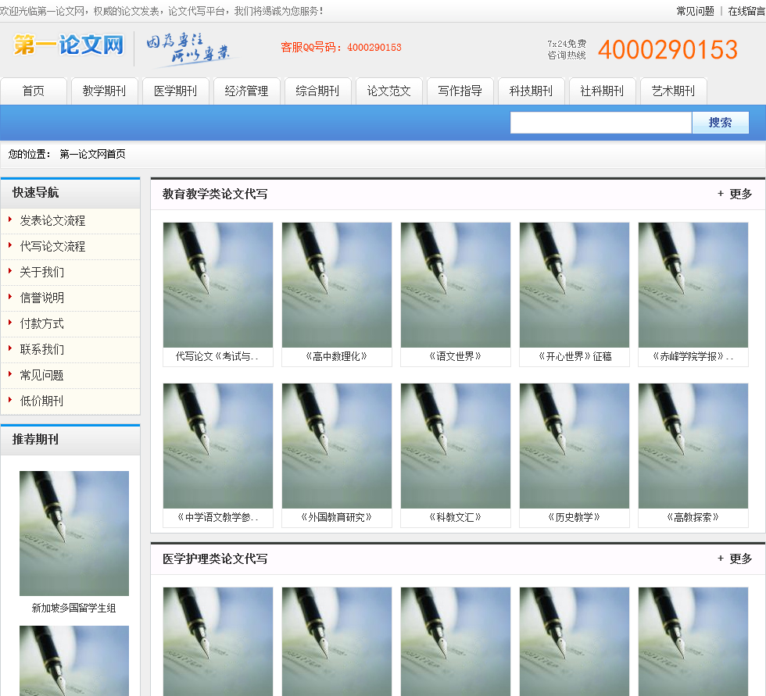Image resolution: width=766 pixels, height=696 pixels.
Task: Open the 艺术期刊 tab
Action: coord(673,91)
